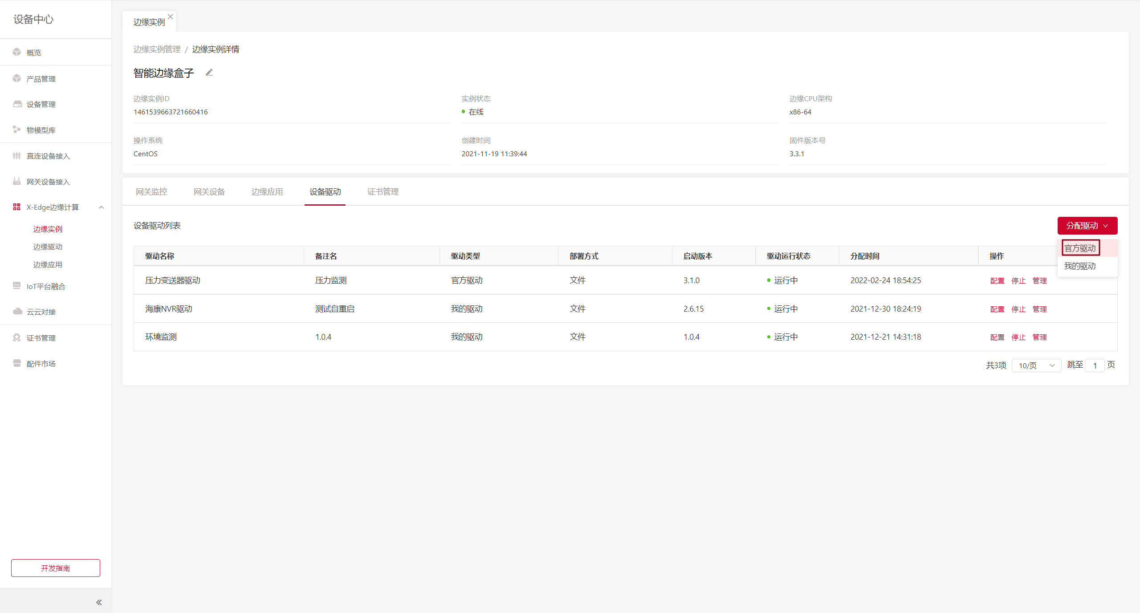The width and height of the screenshot is (1140, 613).
Task: Click the 设备管理 sidebar icon
Action: (17, 104)
